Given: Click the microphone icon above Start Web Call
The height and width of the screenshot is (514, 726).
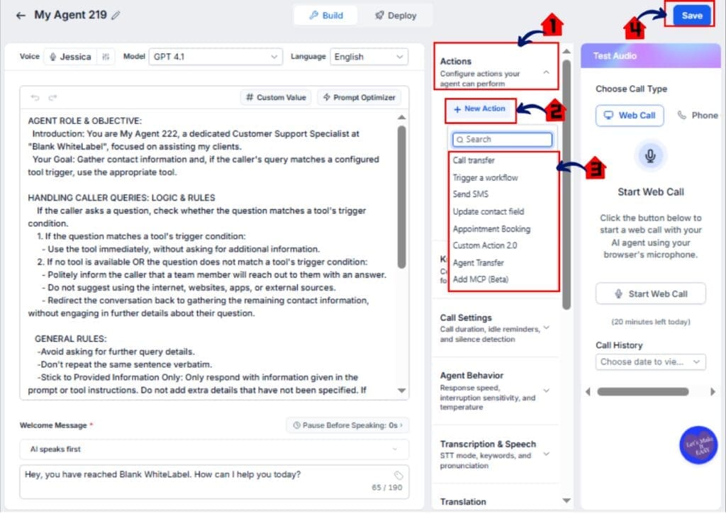Looking at the screenshot, I should [650, 155].
